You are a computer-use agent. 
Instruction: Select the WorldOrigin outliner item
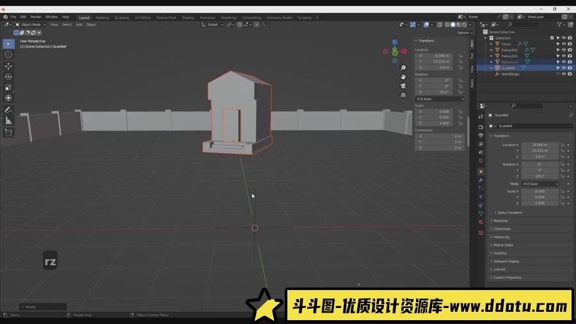click(x=510, y=74)
